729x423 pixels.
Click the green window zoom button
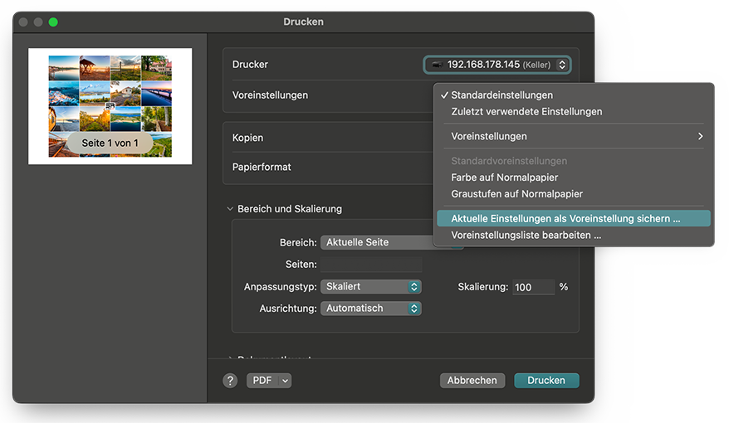coord(53,22)
